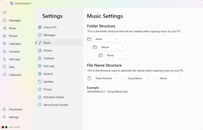This screenshot has width=203, height=130.
Task: Click the Calendars icon in left sidebar
Action: coord(4,44)
